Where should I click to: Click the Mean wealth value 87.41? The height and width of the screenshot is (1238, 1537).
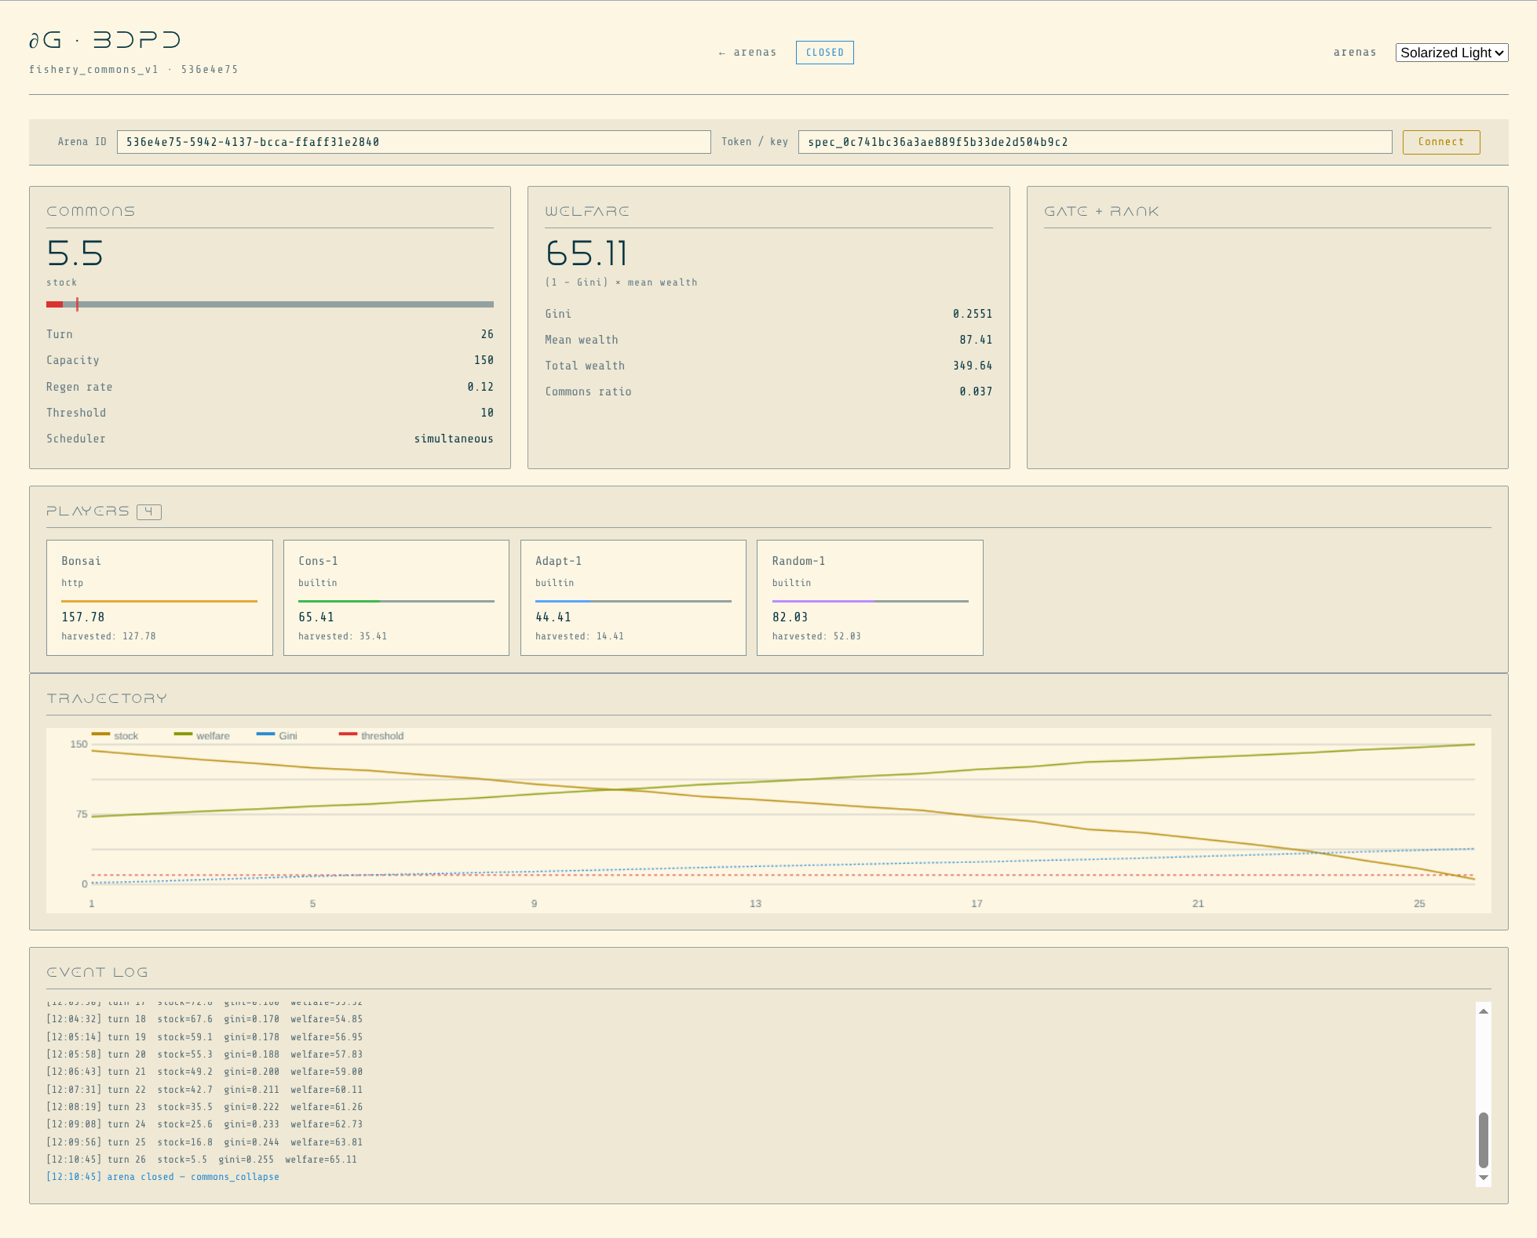[976, 340]
